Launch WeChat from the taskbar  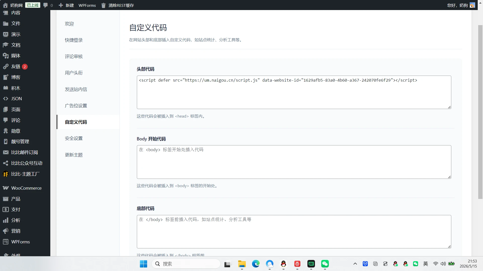325,264
